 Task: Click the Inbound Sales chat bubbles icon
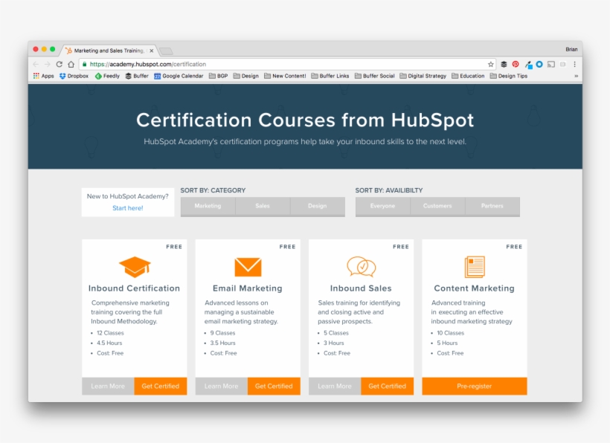point(361,267)
